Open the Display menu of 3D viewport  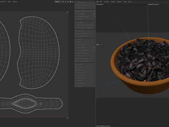click(x=113, y=2)
